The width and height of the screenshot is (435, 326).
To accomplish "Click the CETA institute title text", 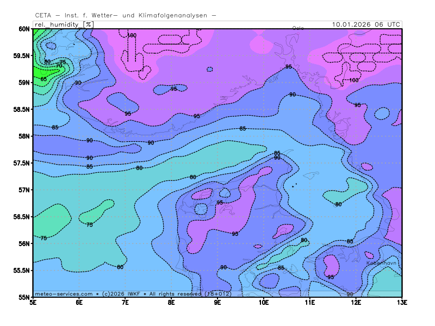I will pos(125,16).
